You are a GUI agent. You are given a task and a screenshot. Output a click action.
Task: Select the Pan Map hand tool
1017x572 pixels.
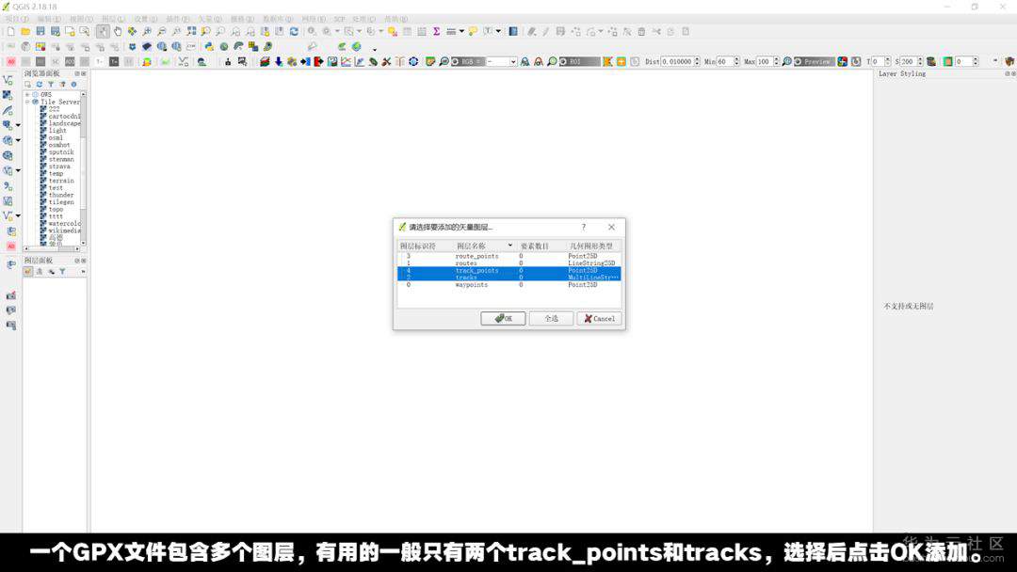[x=118, y=31]
